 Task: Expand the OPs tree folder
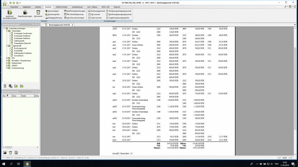tap(7, 58)
